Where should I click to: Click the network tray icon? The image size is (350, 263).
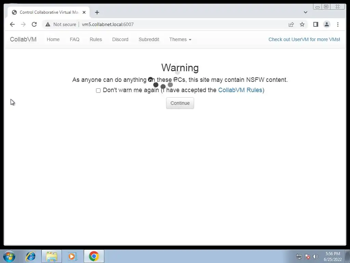click(x=299, y=256)
